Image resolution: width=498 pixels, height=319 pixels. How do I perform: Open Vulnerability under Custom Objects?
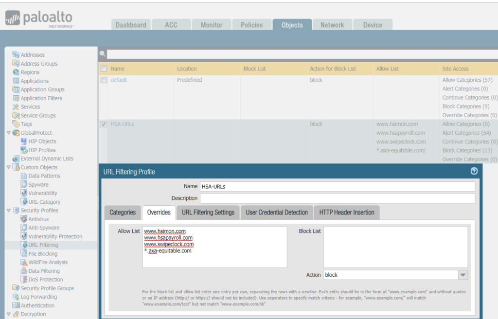pyautogui.click(x=43, y=193)
